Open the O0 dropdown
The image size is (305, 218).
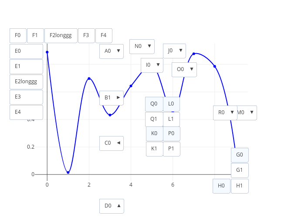(184, 70)
